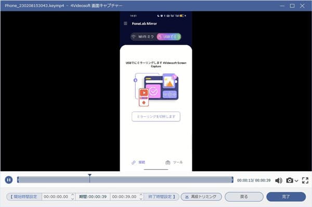Click the disconnect mirroring button in preview
Image resolution: width=312 pixels, height=207 pixels.
coord(156,117)
